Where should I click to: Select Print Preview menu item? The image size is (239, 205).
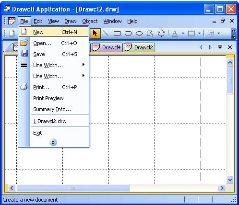pyautogui.click(x=53, y=98)
